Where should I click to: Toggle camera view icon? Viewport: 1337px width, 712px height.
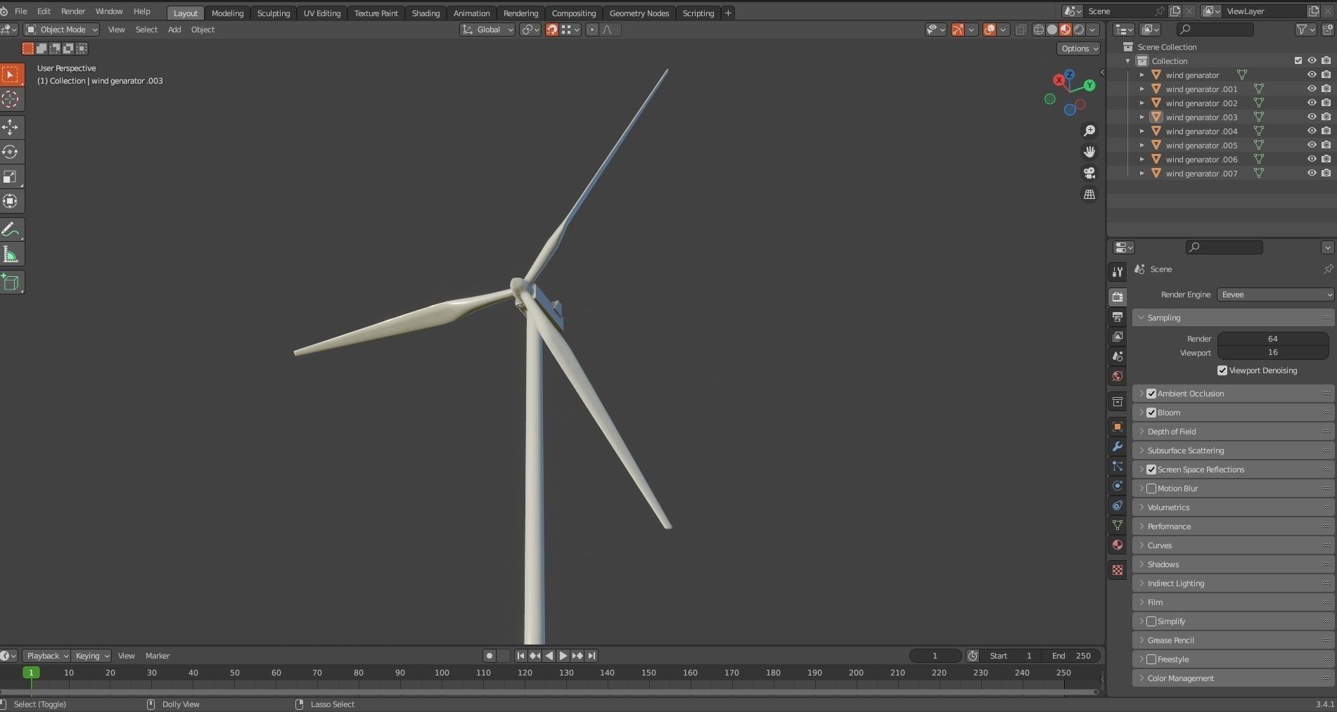click(x=1089, y=173)
